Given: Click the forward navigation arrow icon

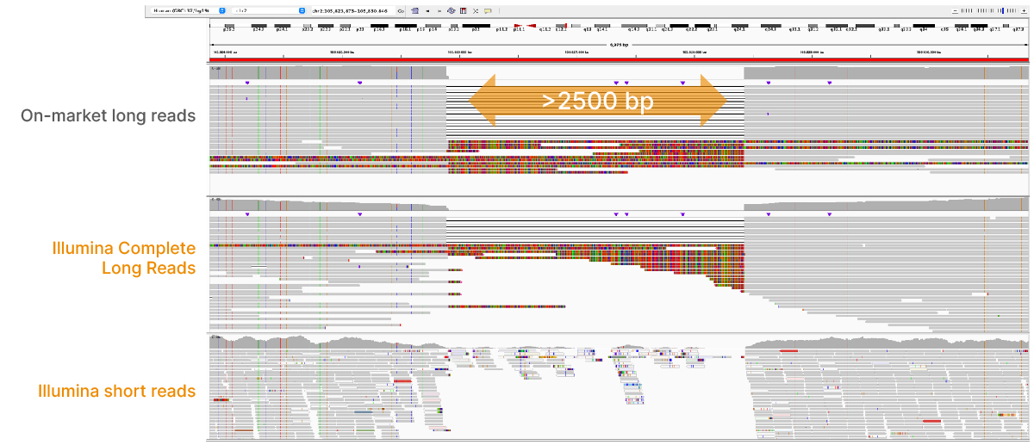Looking at the screenshot, I should [439, 11].
